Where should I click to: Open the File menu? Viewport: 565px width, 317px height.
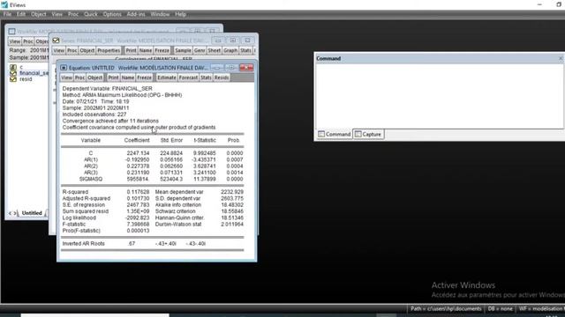[7, 14]
